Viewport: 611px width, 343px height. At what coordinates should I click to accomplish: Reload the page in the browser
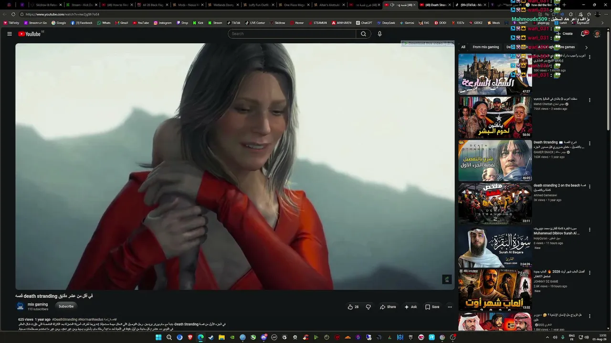click(13, 14)
